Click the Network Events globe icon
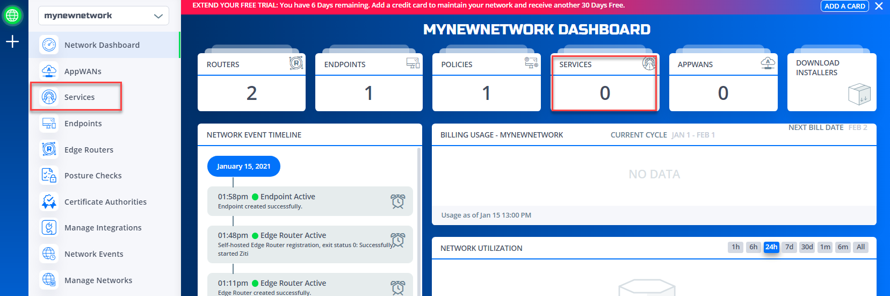The height and width of the screenshot is (296, 890). pos(49,254)
